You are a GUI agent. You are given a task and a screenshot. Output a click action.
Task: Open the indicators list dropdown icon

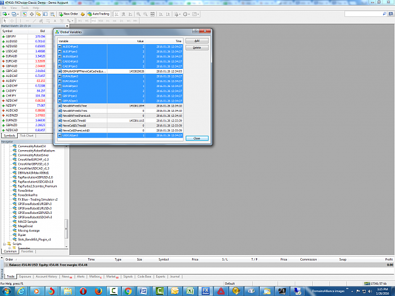coord(176,14)
